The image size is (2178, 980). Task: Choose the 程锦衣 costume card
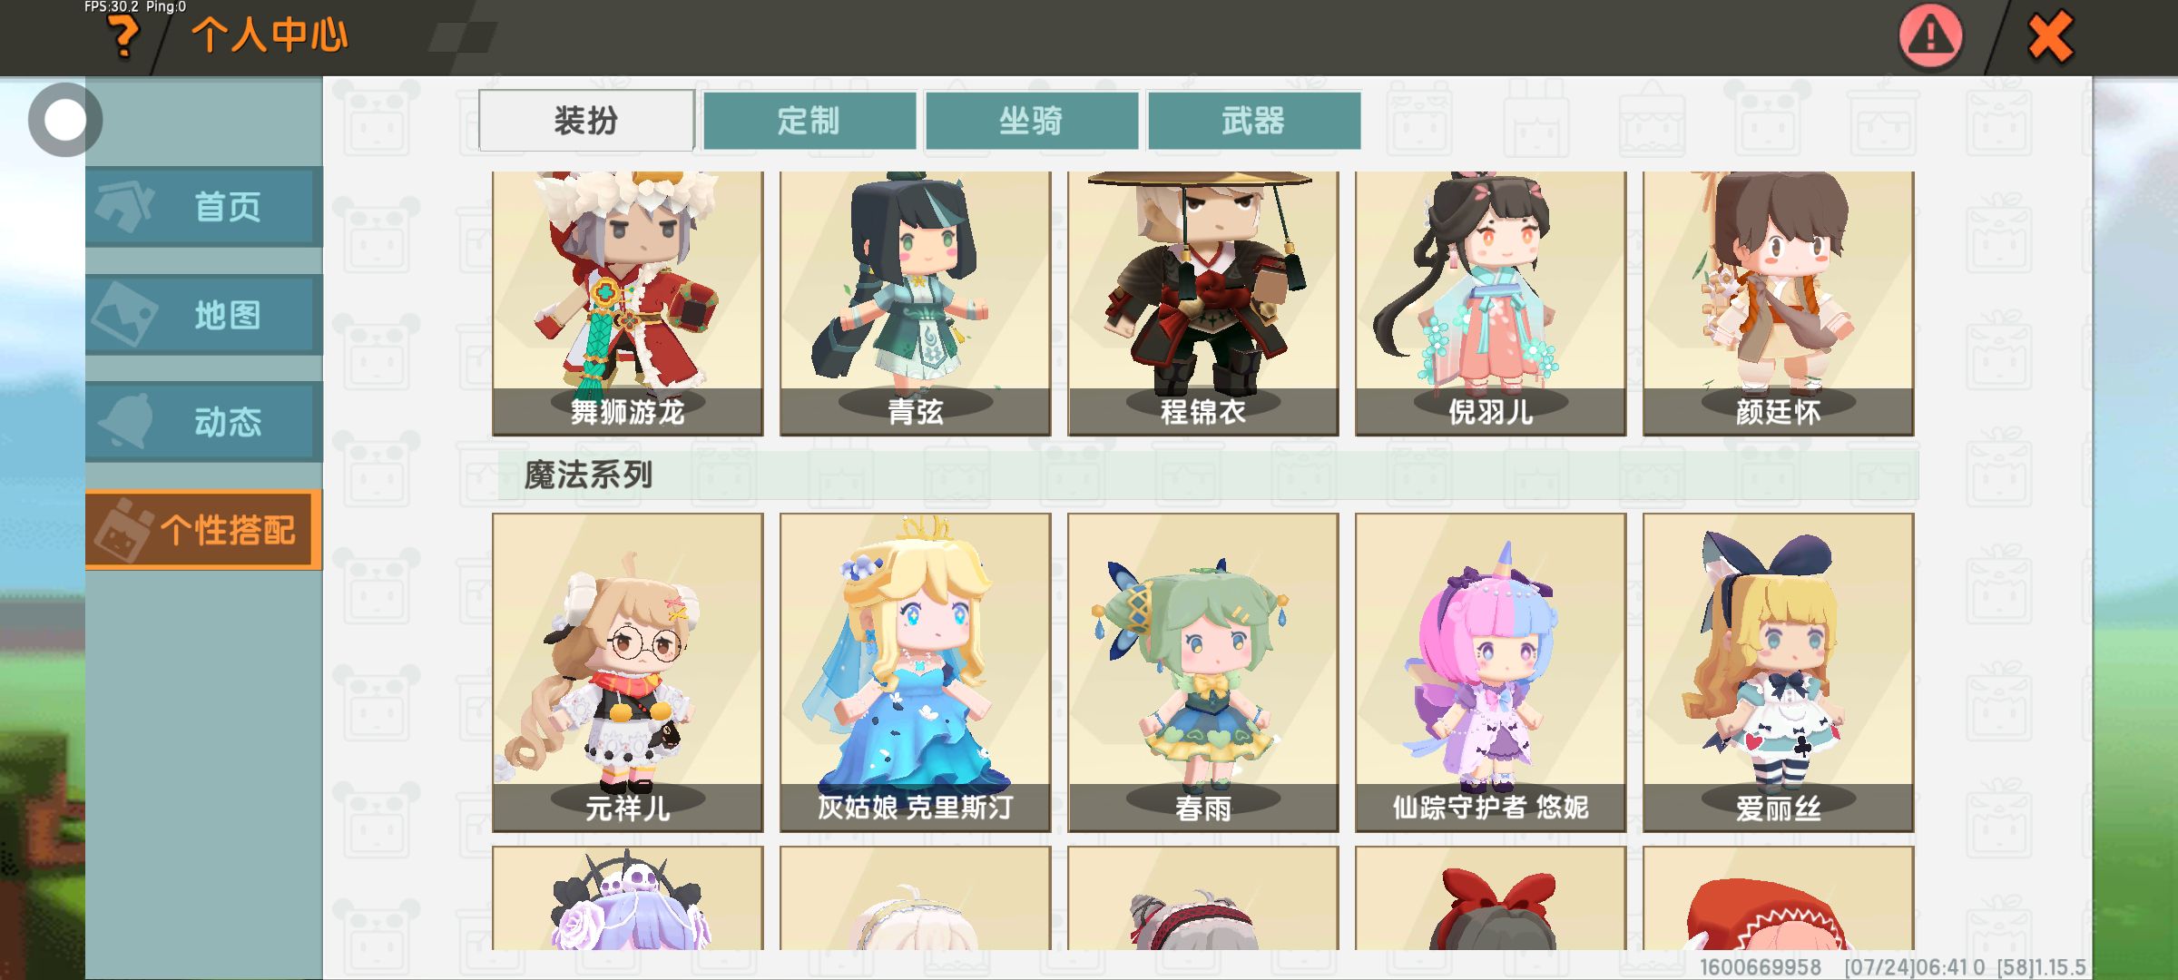click(x=1203, y=303)
